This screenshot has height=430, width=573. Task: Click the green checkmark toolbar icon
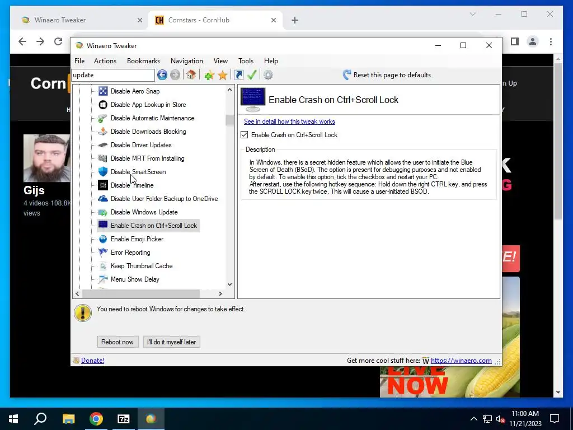click(x=252, y=75)
